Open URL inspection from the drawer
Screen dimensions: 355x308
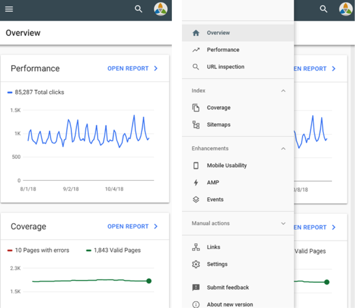226,67
